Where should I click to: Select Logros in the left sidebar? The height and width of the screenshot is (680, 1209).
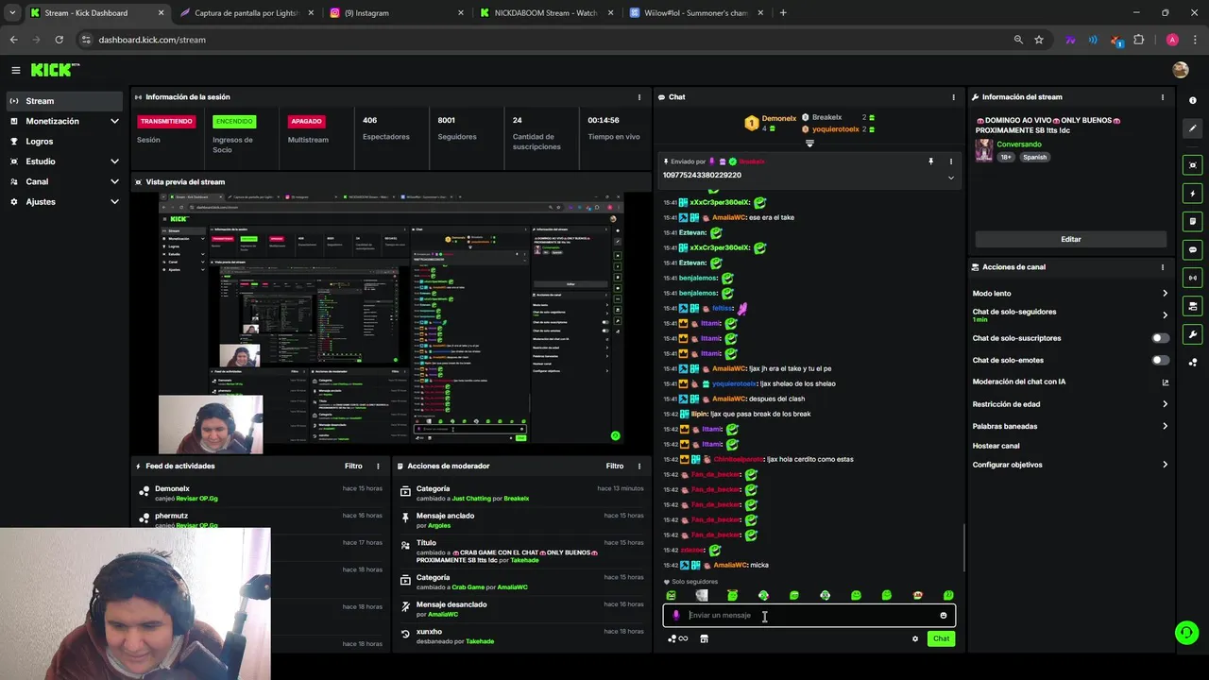(64, 142)
